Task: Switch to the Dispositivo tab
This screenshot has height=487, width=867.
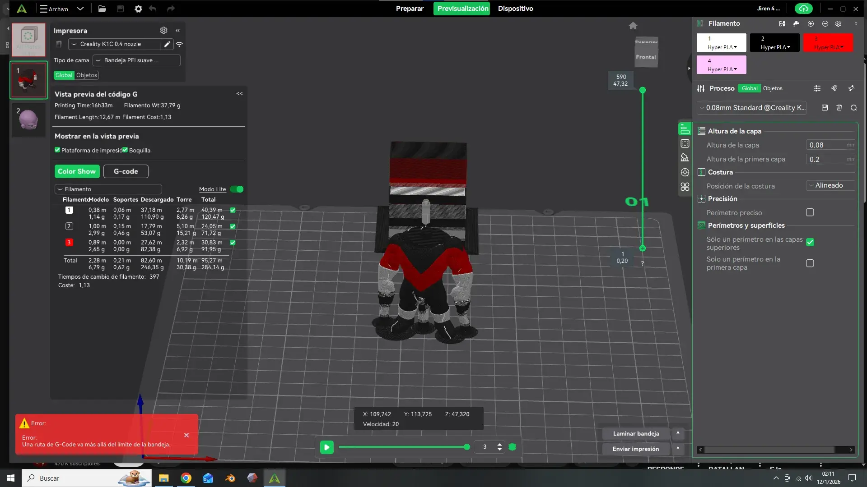Action: [515, 9]
